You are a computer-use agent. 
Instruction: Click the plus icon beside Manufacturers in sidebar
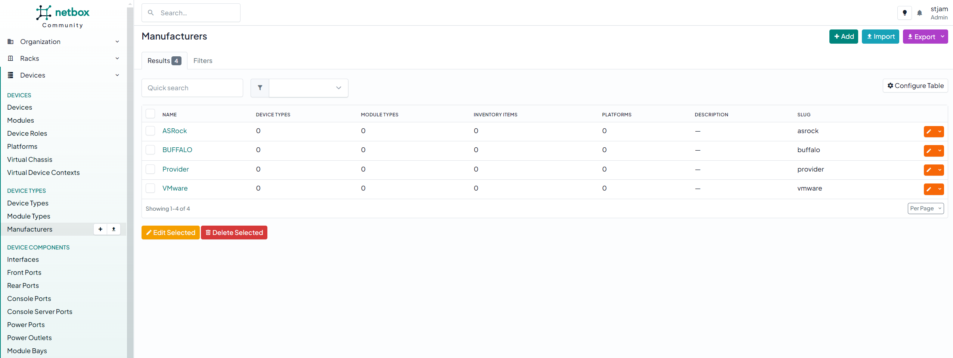coord(100,229)
